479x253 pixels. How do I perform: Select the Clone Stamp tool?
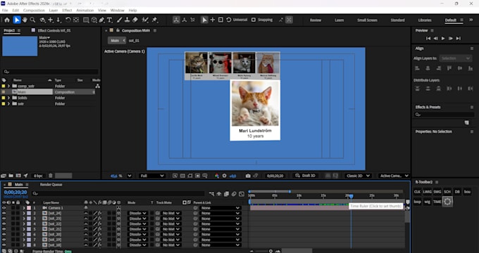pos(127,20)
